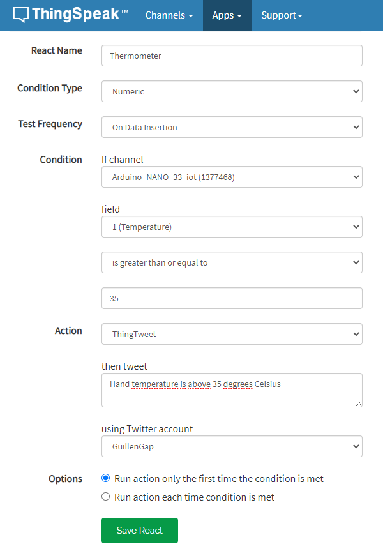Expand the Action dropdown showing ThingTweet
Viewport: 383px width, 551px height.
tap(232, 334)
